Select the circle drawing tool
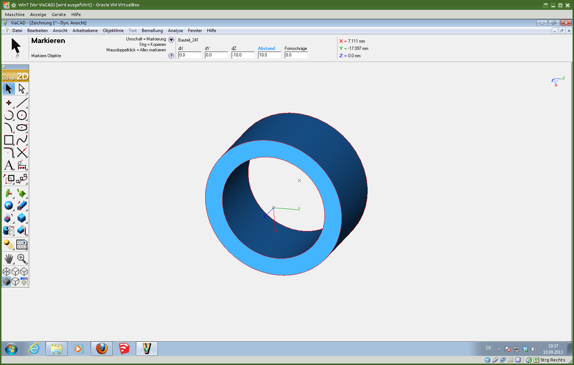This screenshot has width=574, height=365. click(x=22, y=115)
